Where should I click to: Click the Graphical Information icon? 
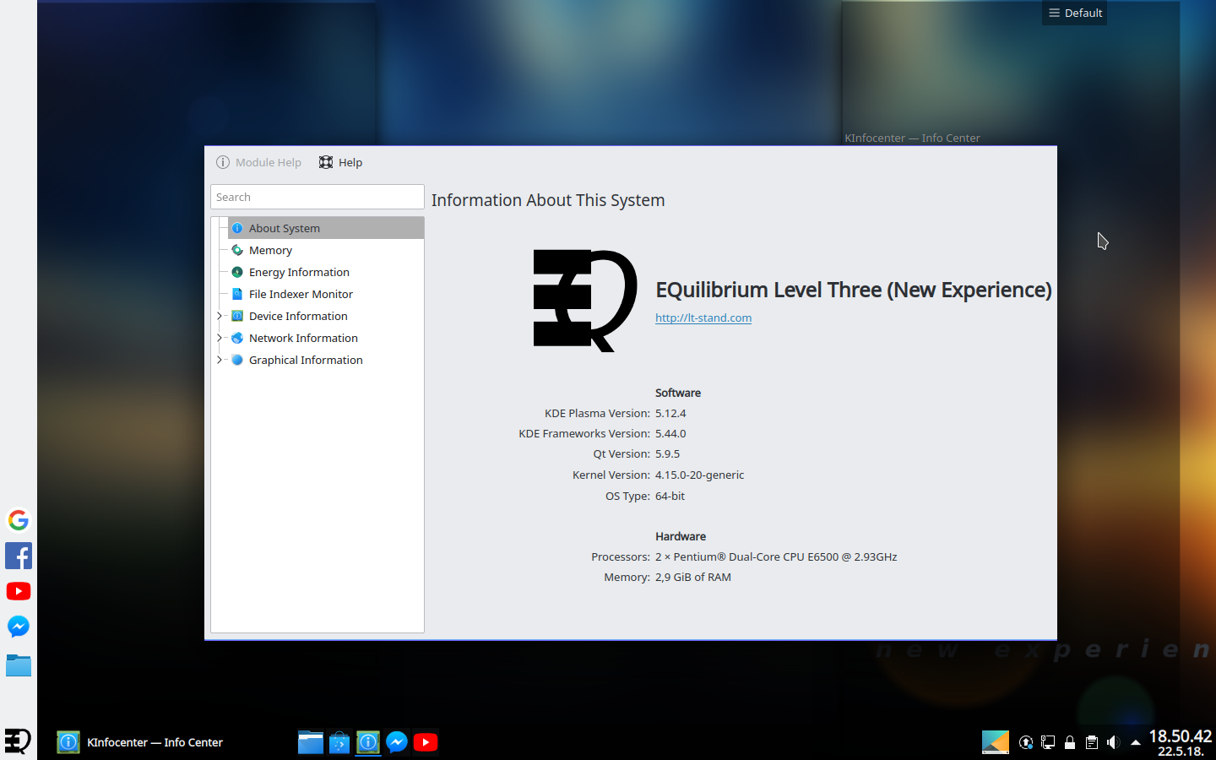click(237, 360)
